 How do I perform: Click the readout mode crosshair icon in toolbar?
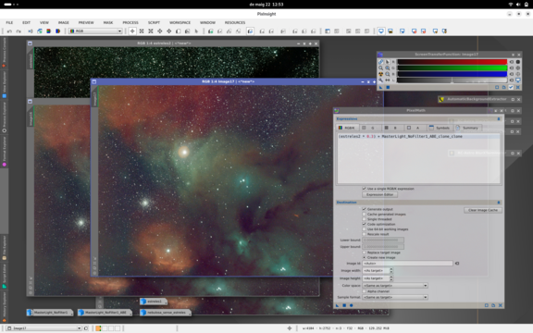(x=132, y=31)
